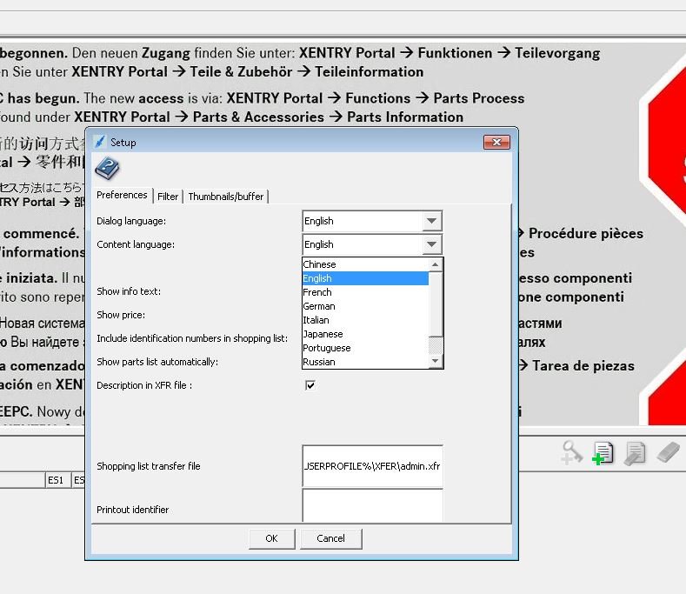Choose German from language list
Viewport: 686px width, 594px height.
pyautogui.click(x=366, y=306)
